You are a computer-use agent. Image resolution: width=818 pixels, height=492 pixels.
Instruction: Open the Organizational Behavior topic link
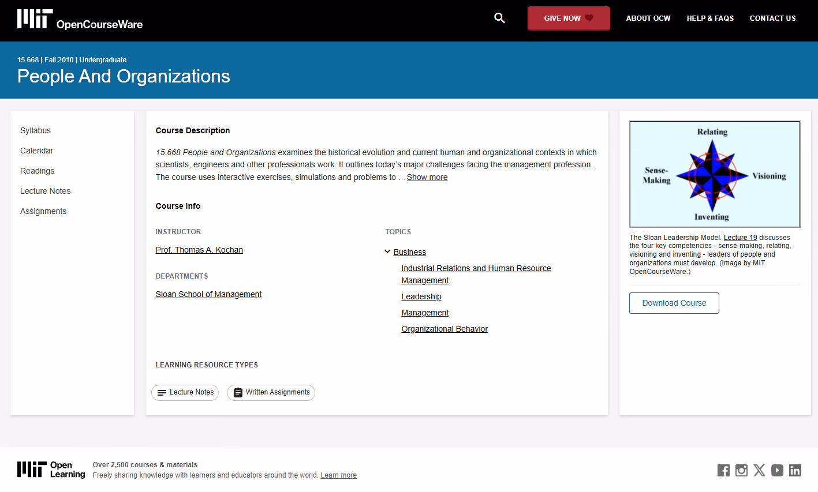445,329
